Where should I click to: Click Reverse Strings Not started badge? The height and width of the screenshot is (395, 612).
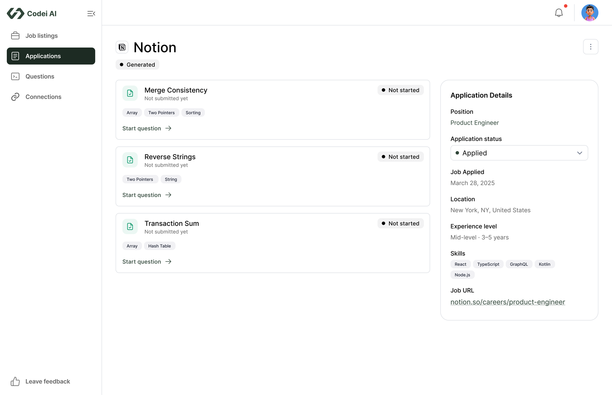(401, 157)
